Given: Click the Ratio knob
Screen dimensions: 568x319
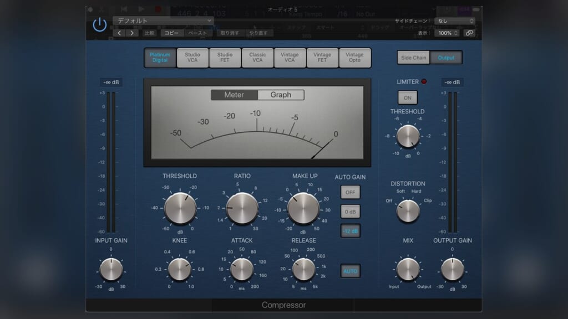Looking at the screenshot, I should tap(242, 208).
